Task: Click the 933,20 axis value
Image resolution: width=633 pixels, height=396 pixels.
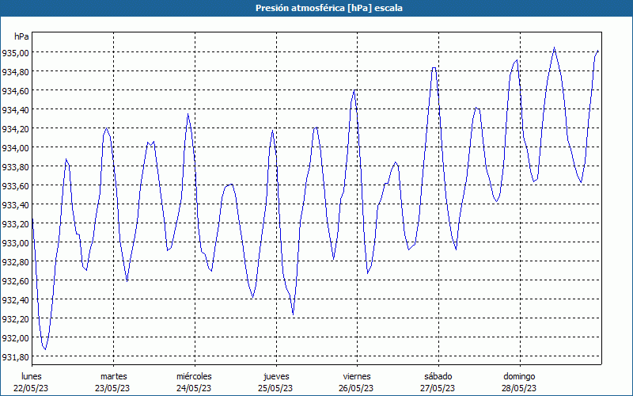Action: [15, 223]
